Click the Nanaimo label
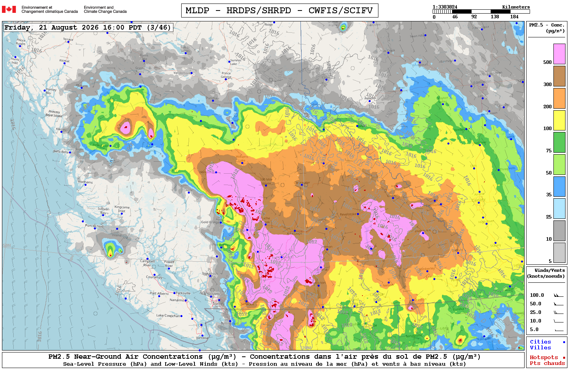The width and height of the screenshot is (569, 370). point(177,300)
